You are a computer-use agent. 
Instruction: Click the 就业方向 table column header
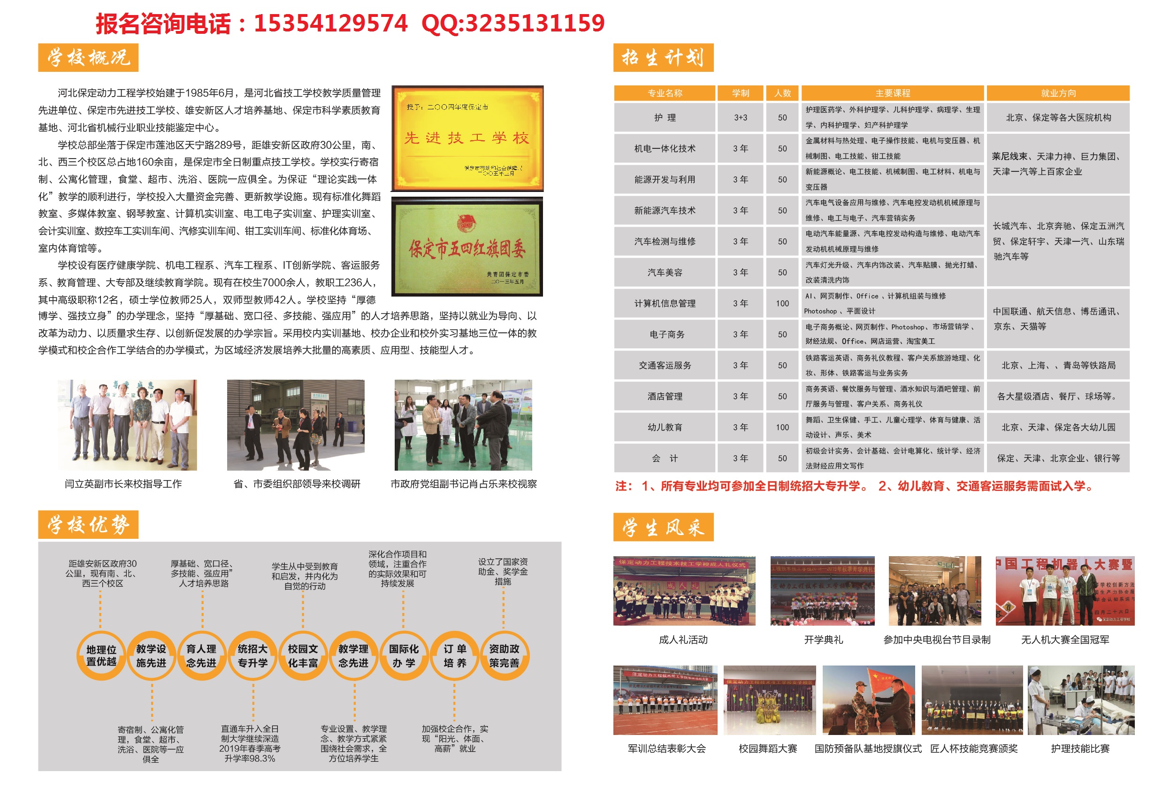click(x=1058, y=93)
